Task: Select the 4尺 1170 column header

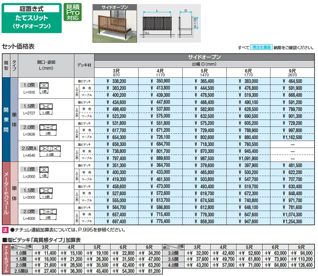Action: pyautogui.click(x=160, y=73)
